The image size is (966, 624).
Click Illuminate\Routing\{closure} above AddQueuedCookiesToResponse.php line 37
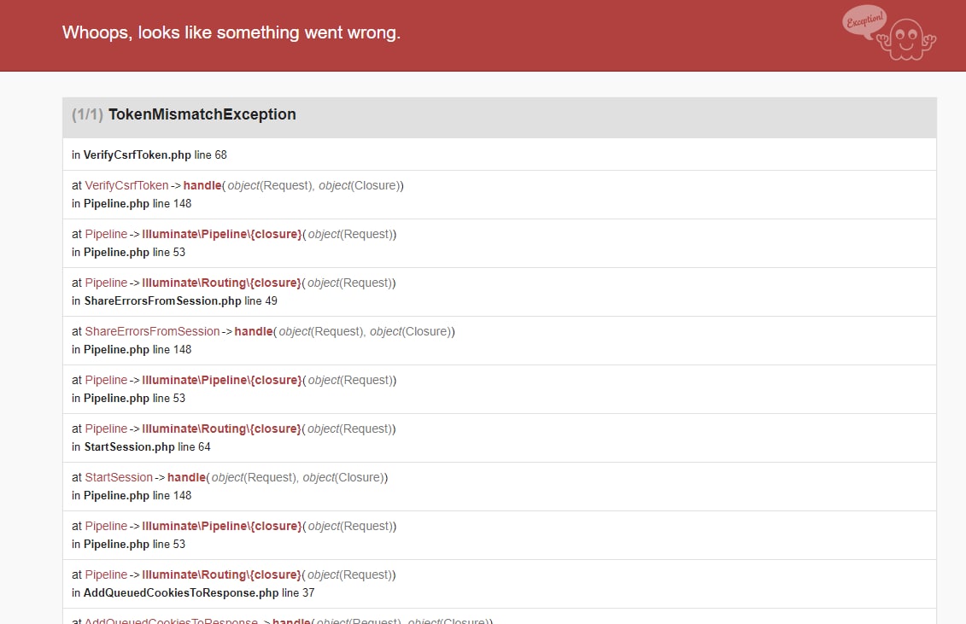click(x=222, y=574)
